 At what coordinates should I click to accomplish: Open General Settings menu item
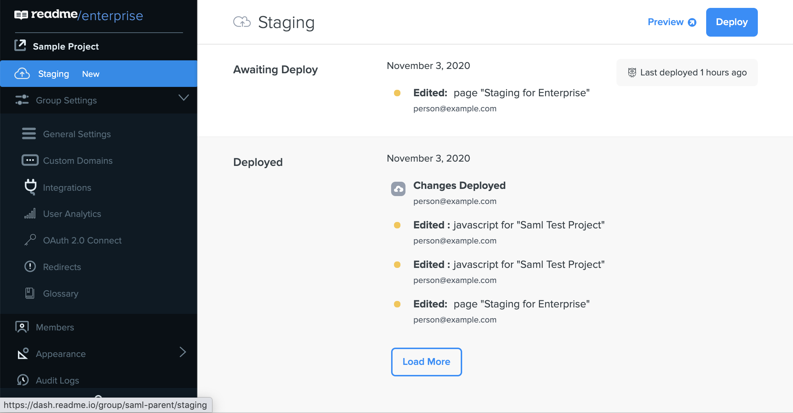point(77,134)
